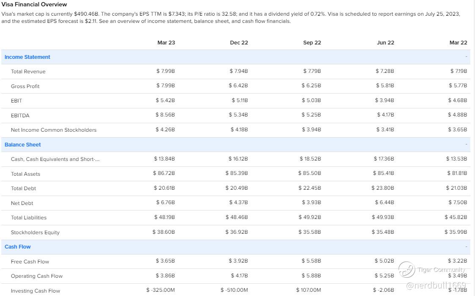Viewport: 475px width, 296px height.
Task: Click the EBITDA row label
Action: tap(20, 116)
